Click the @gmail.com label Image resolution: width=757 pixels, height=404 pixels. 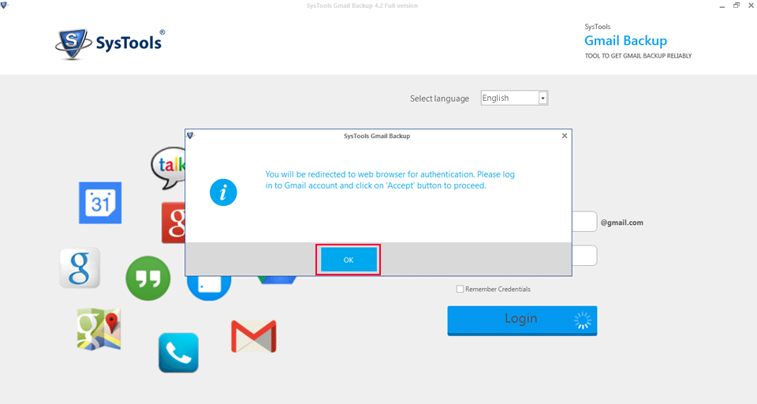[622, 223]
